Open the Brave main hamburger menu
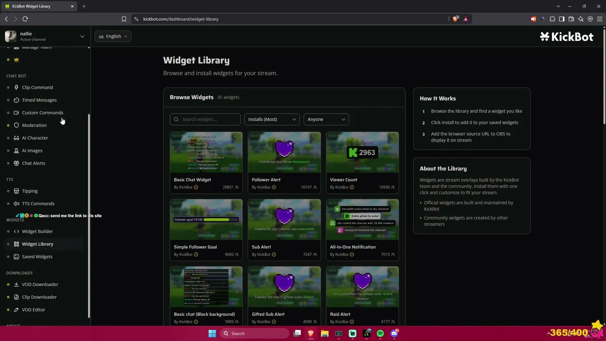The image size is (606, 341). tap(600, 19)
